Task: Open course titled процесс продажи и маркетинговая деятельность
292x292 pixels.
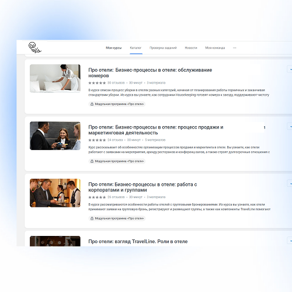Action: [156, 130]
